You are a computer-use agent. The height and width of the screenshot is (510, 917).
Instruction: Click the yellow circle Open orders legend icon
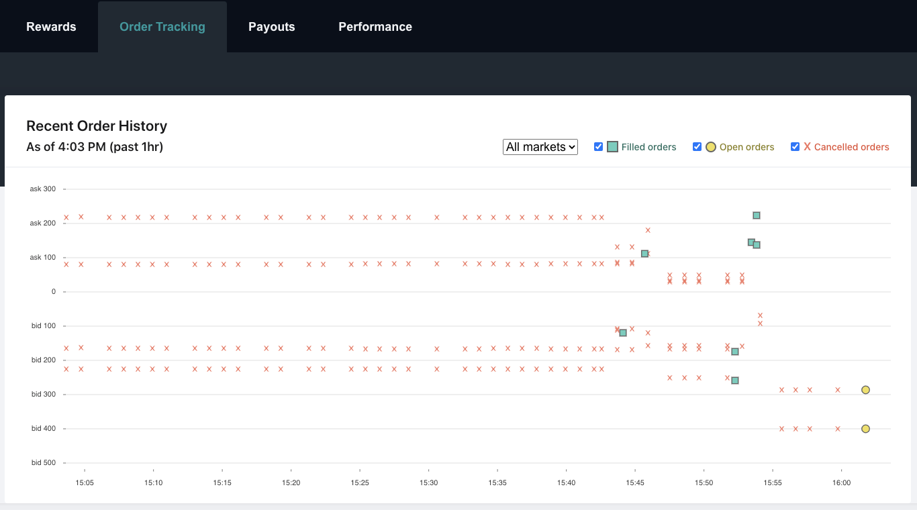coord(711,147)
